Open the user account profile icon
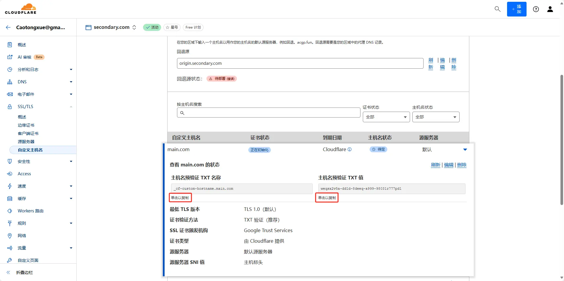564x281 pixels. [550, 9]
